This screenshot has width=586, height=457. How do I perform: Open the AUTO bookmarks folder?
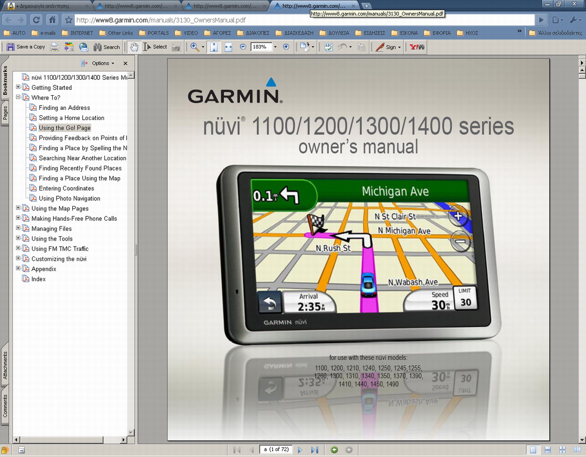pos(14,33)
